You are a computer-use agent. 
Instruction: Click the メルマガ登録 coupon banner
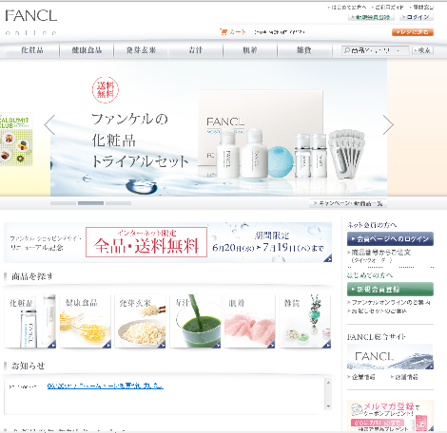390,416
